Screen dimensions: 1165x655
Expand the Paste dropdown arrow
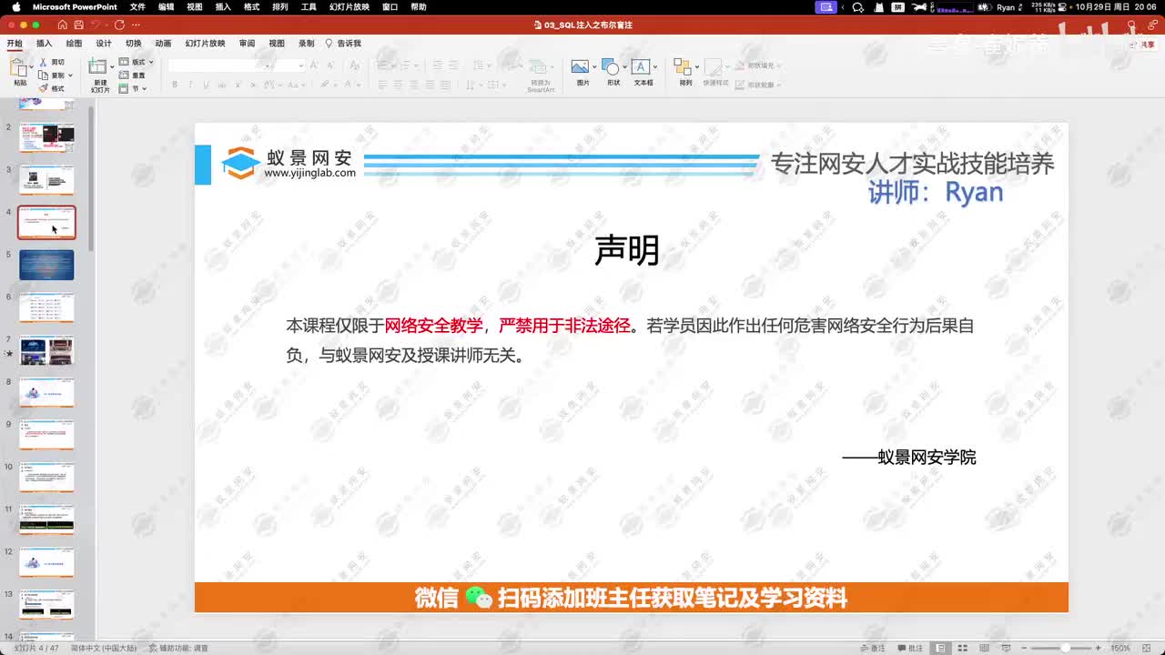(x=30, y=67)
